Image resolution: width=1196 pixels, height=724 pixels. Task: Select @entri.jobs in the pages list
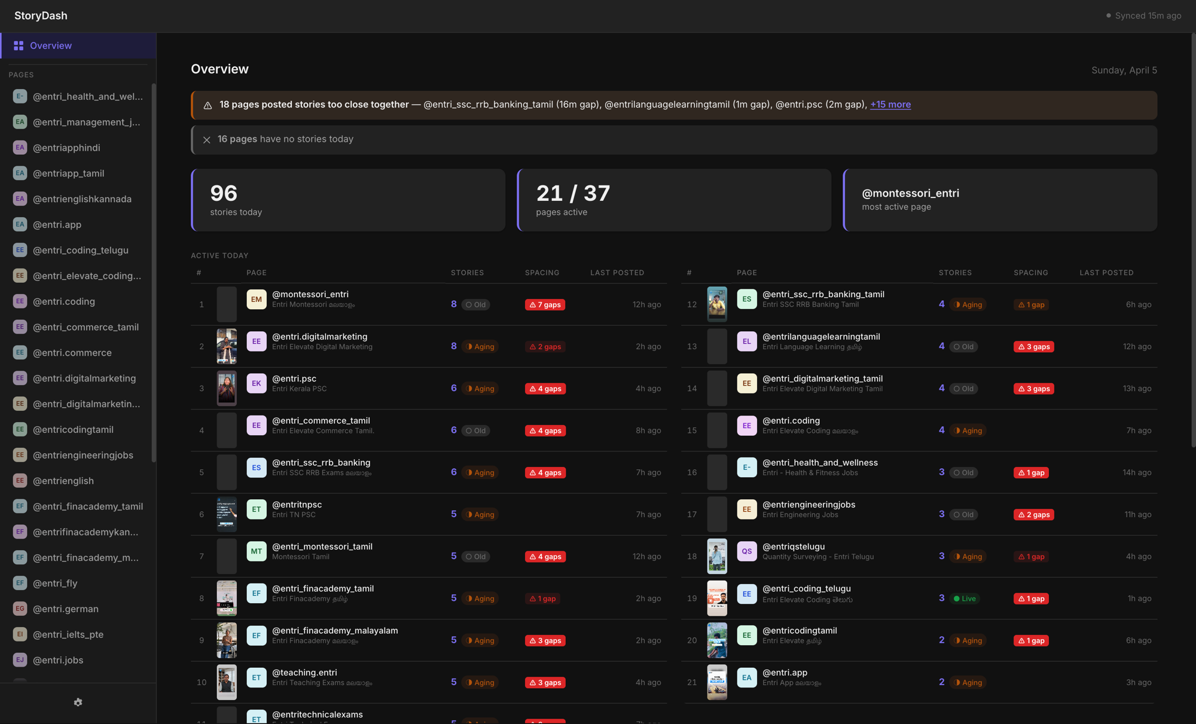pos(58,659)
